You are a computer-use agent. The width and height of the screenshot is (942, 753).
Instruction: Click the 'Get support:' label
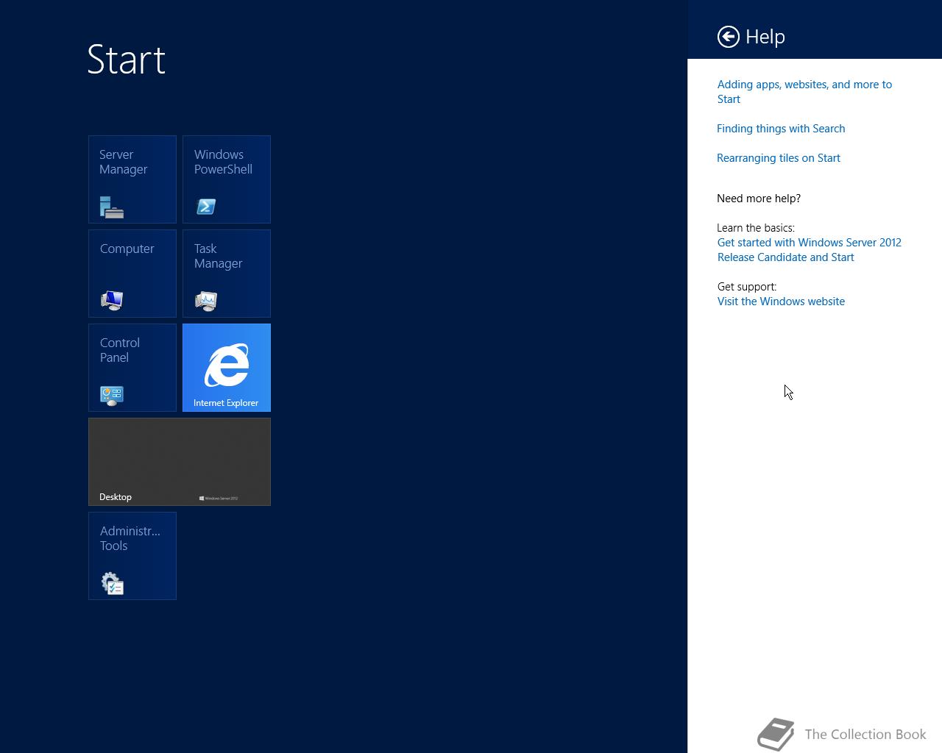click(x=747, y=287)
